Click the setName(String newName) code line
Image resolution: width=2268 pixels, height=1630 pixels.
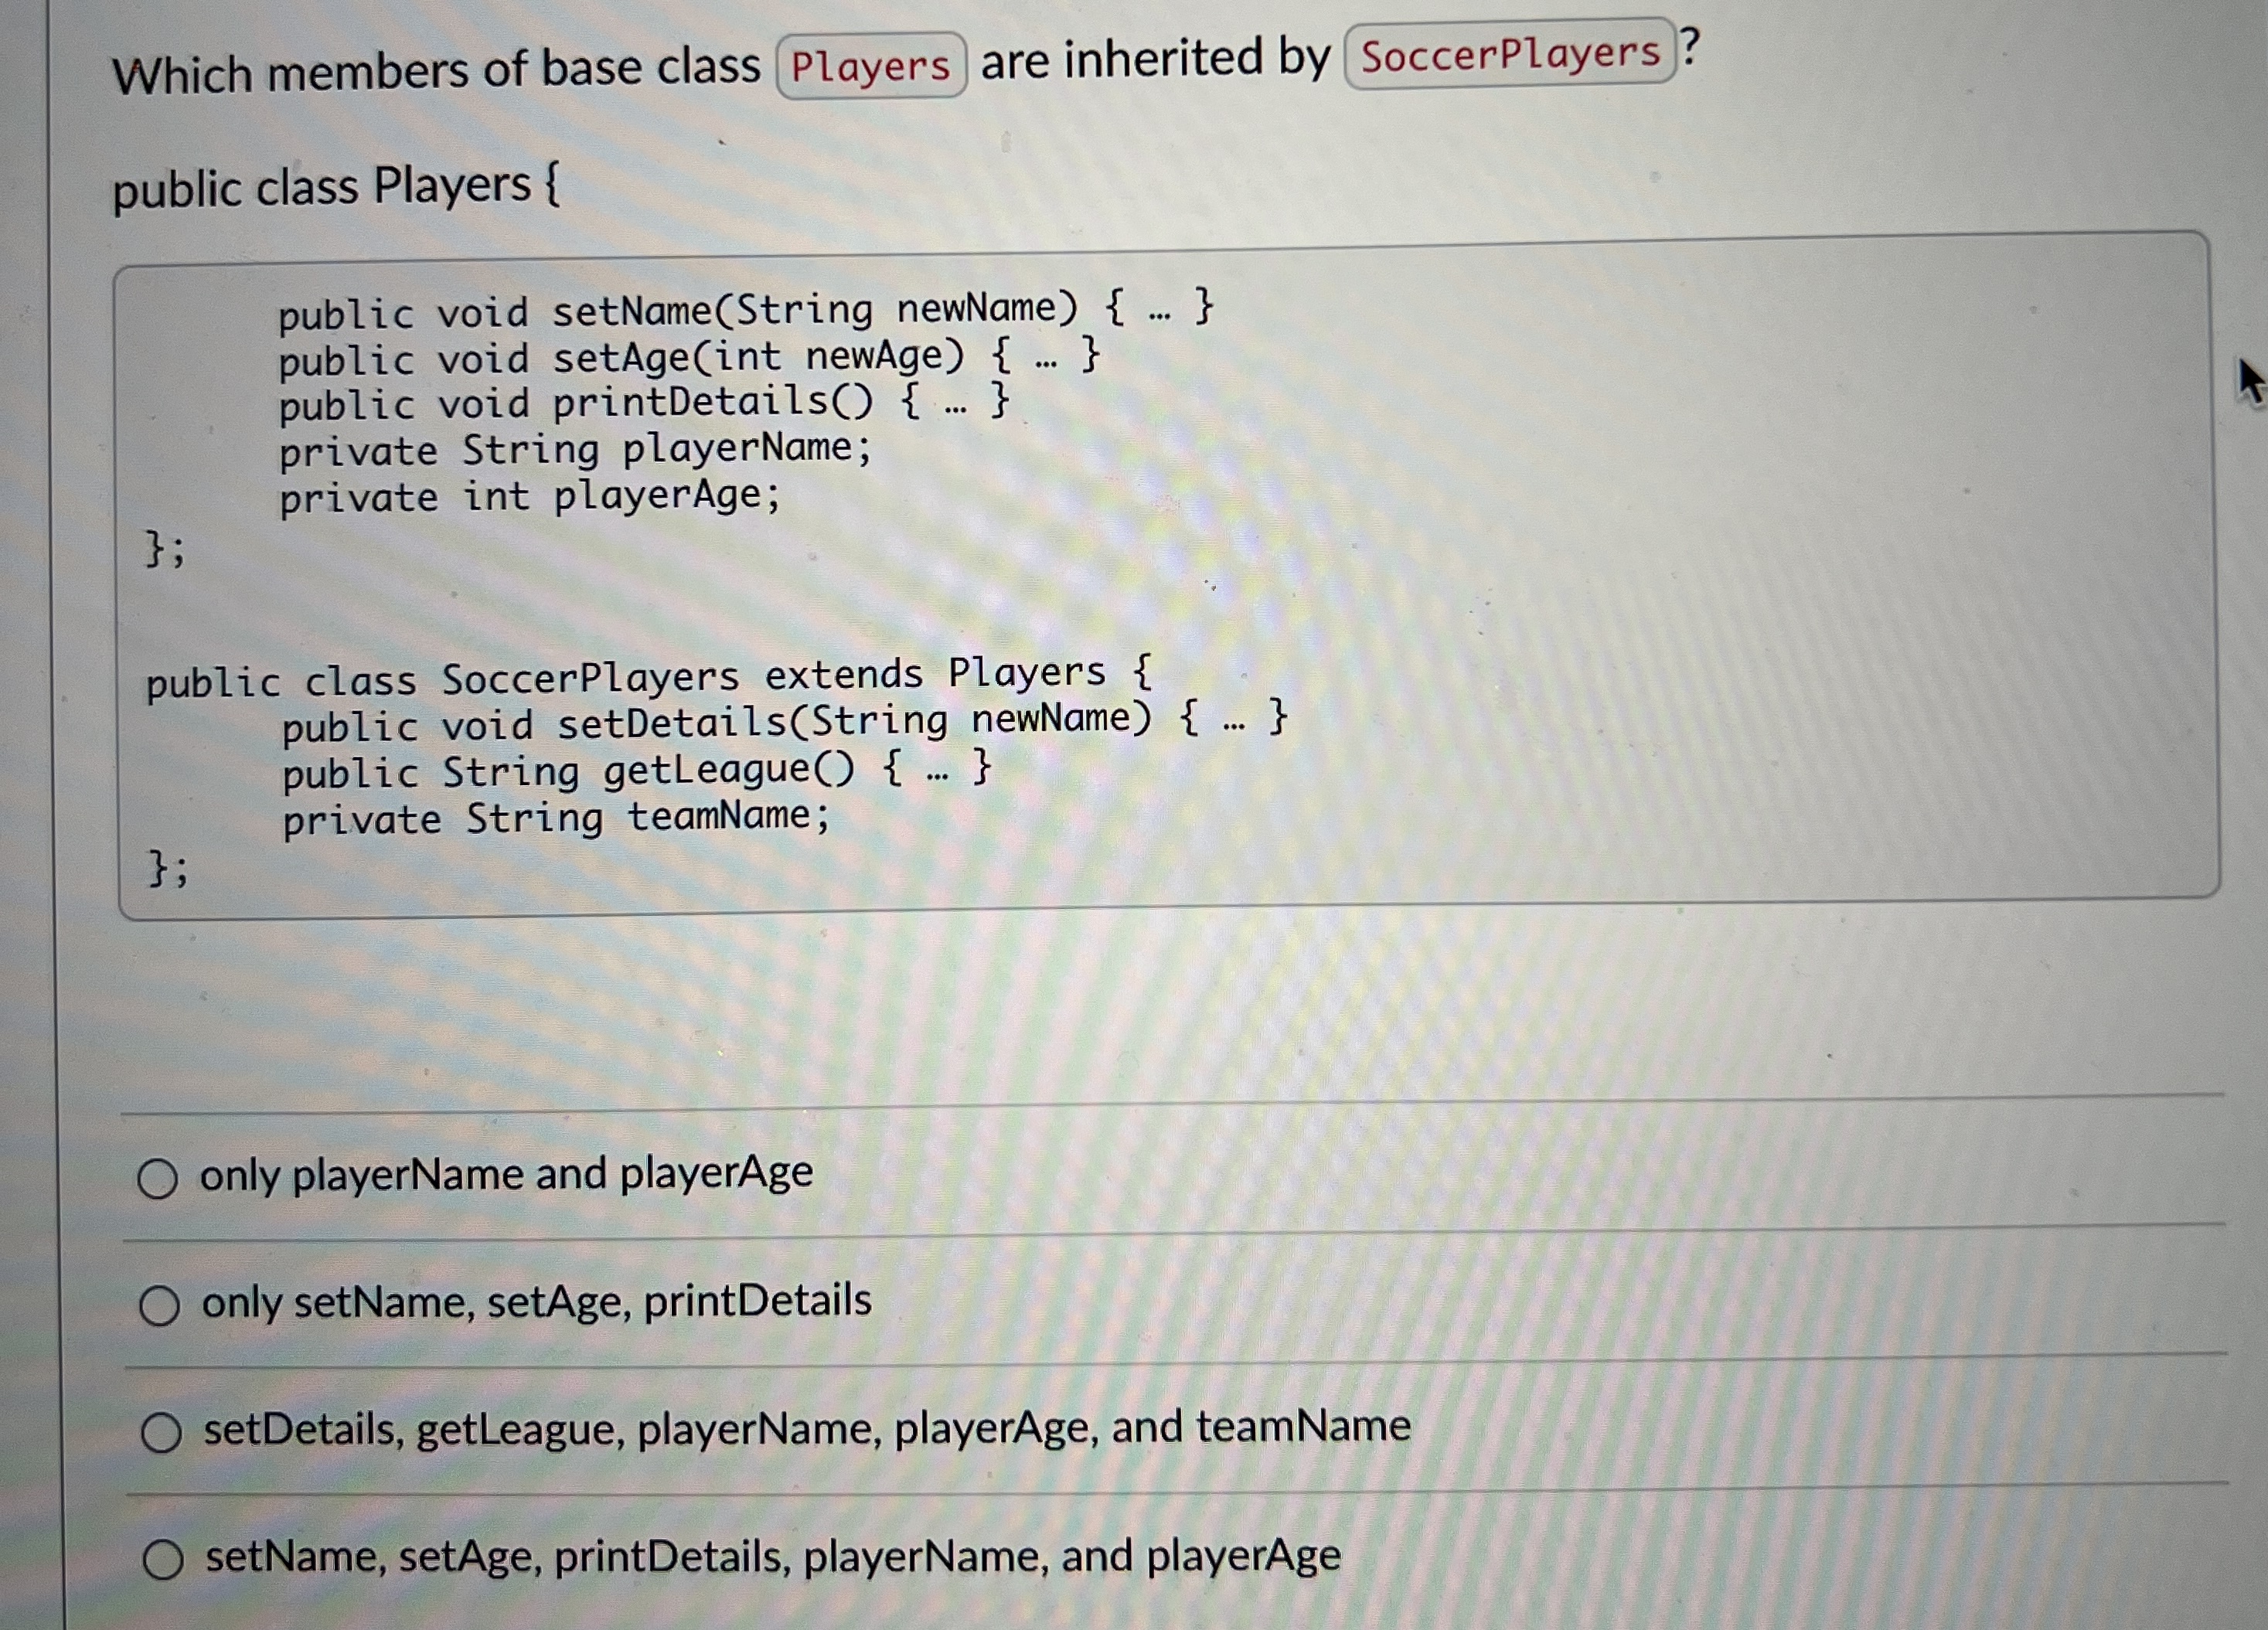[x=745, y=310]
